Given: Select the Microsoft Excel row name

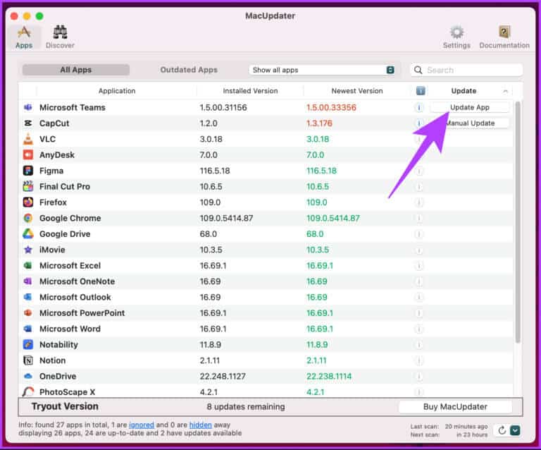Looking at the screenshot, I should click(x=70, y=266).
